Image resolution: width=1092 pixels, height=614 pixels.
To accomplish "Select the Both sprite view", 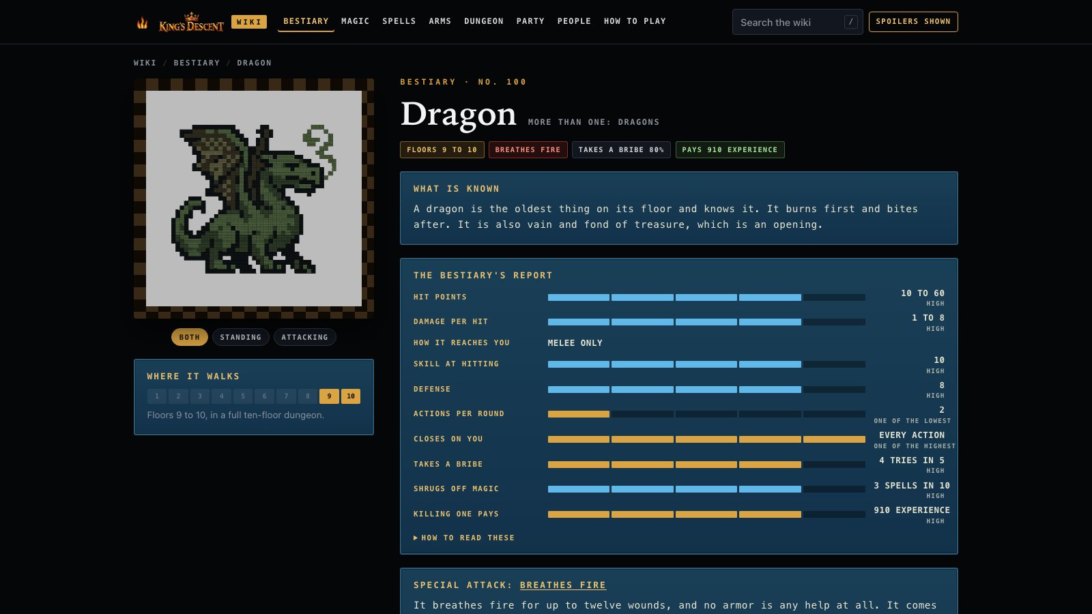I will click(x=190, y=337).
